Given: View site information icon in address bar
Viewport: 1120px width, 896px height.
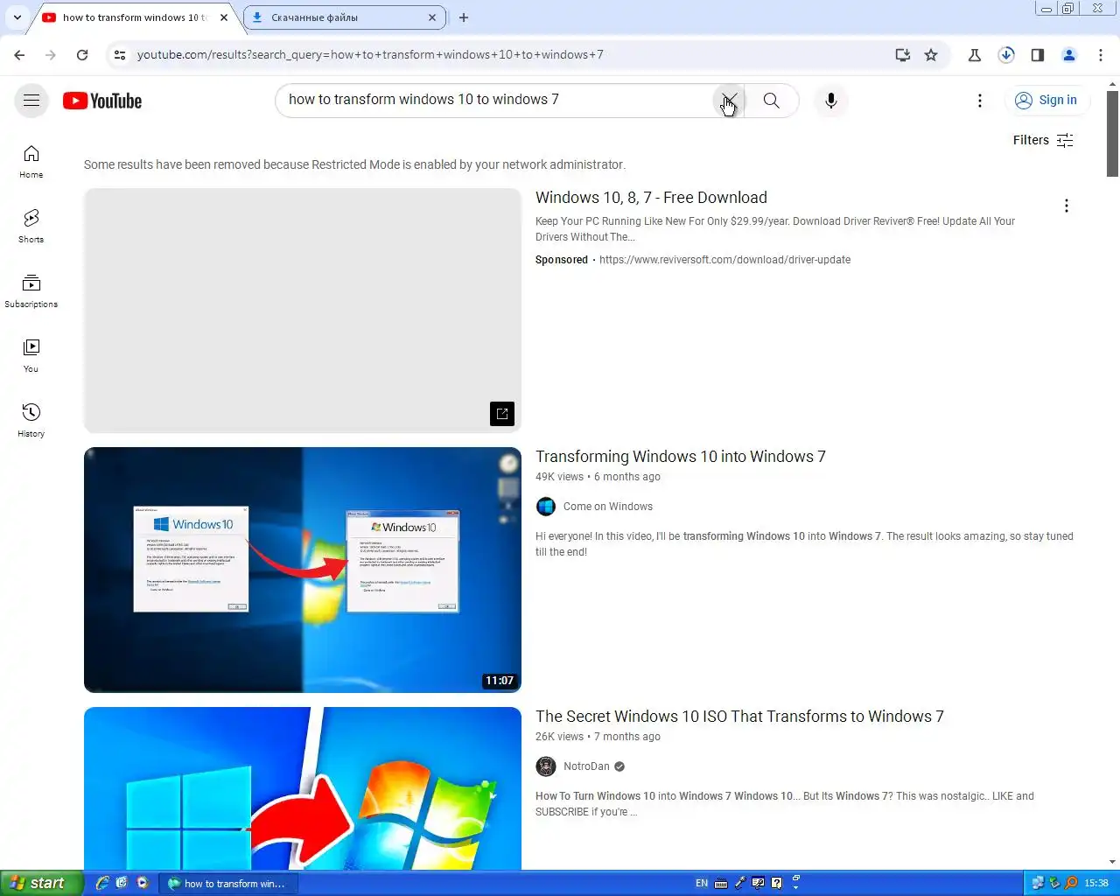Looking at the screenshot, I should (120, 55).
